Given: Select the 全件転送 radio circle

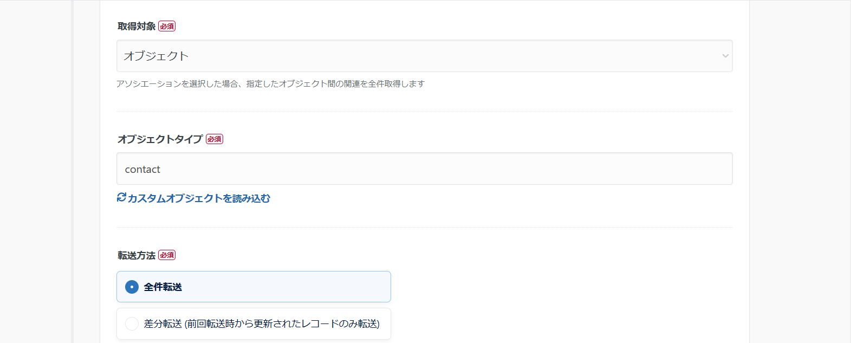Looking at the screenshot, I should [132, 287].
